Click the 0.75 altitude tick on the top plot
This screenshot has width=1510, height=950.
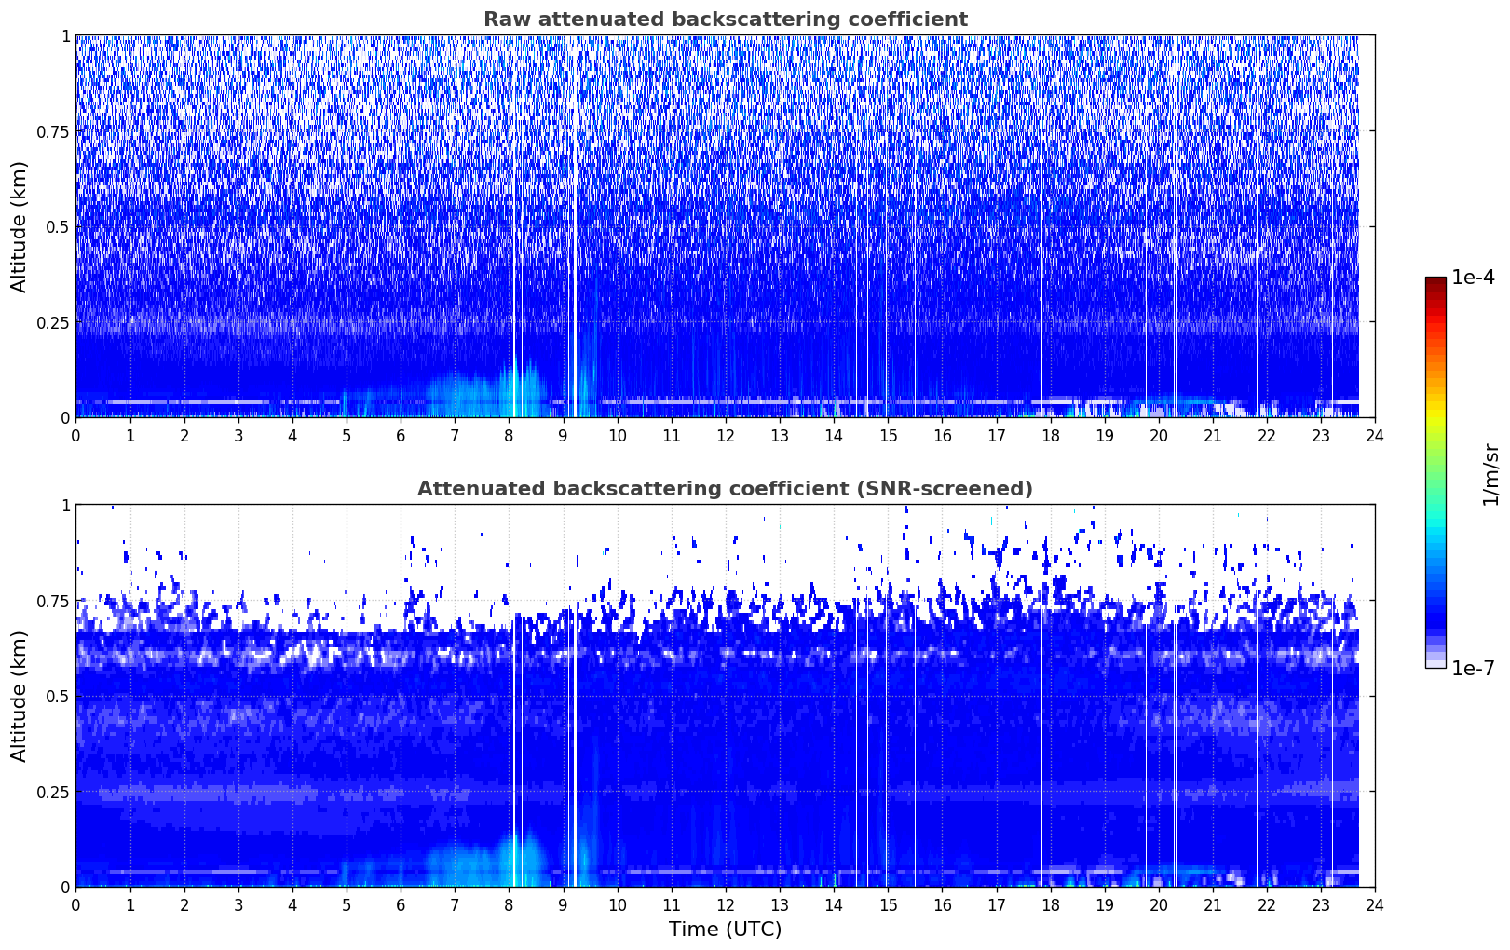pos(54,132)
